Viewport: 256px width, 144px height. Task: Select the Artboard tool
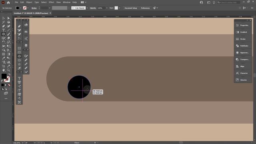[x=4, y=66]
